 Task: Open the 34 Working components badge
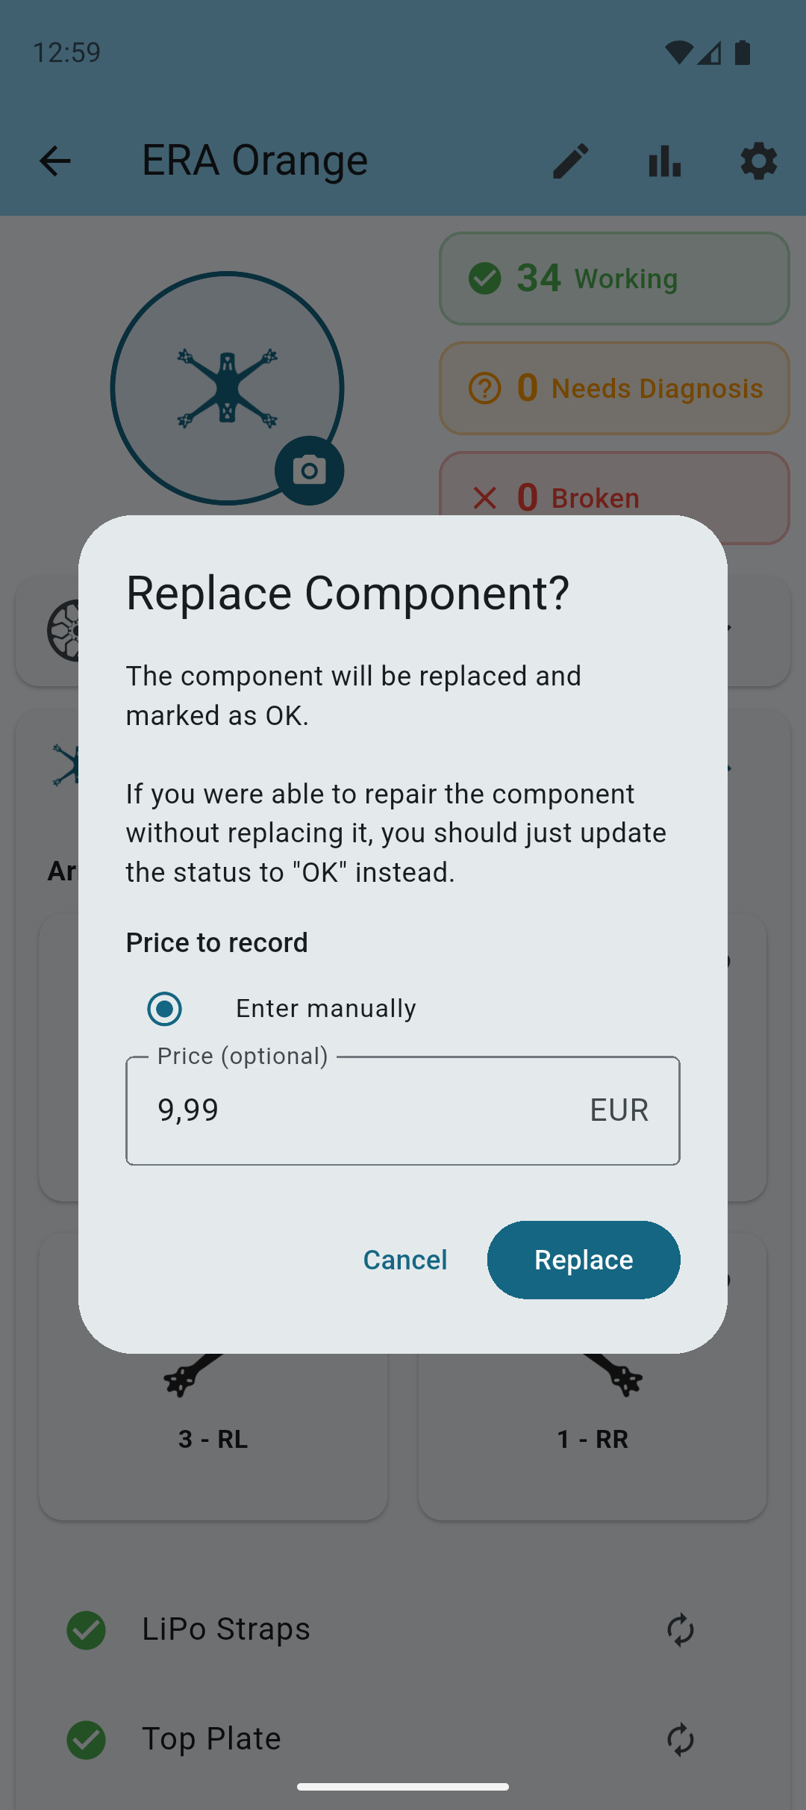613,279
